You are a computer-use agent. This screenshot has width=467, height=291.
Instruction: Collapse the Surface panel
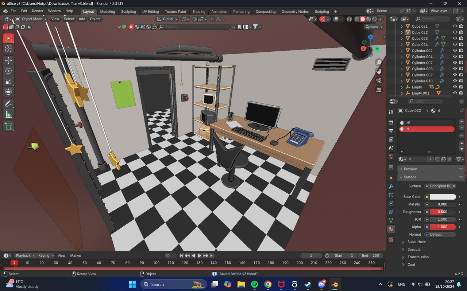[431, 177]
